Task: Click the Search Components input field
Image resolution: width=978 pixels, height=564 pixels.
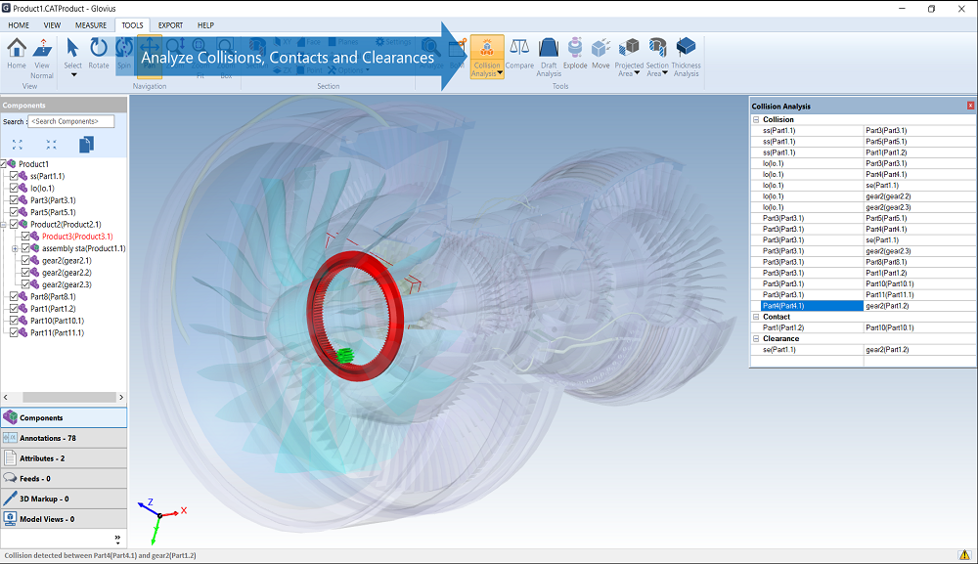Action: coord(71,121)
